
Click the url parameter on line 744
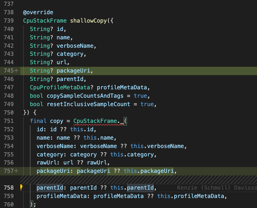[62, 62]
